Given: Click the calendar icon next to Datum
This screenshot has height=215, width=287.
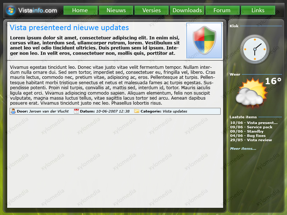Looking at the screenshot, I should click(x=76, y=111).
